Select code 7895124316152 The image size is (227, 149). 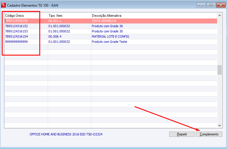coord(16,26)
